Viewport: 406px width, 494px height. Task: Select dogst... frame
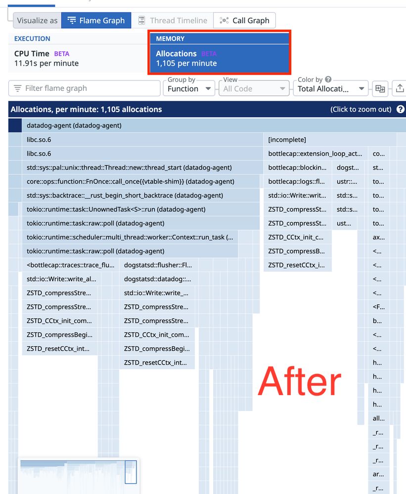(x=348, y=167)
